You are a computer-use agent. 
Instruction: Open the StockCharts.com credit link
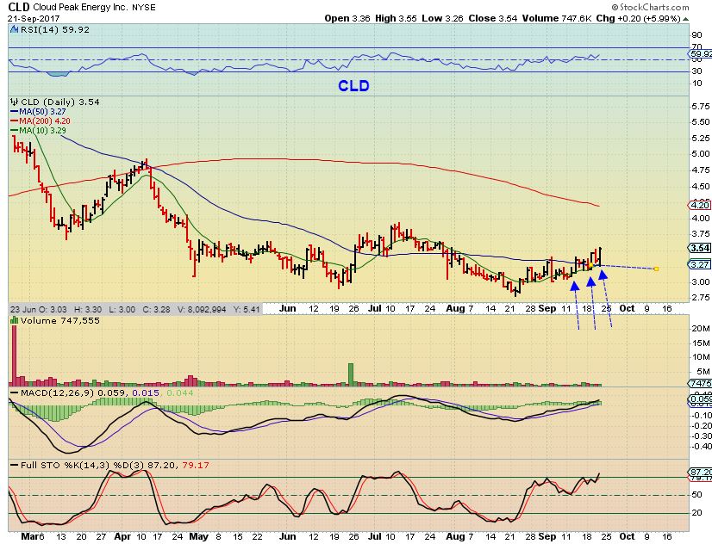tap(650, 7)
